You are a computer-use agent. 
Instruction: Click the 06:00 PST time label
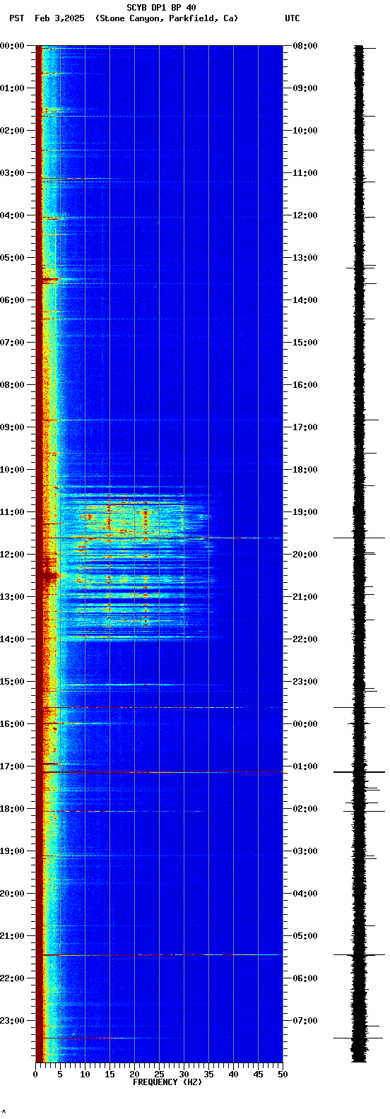click(x=12, y=300)
